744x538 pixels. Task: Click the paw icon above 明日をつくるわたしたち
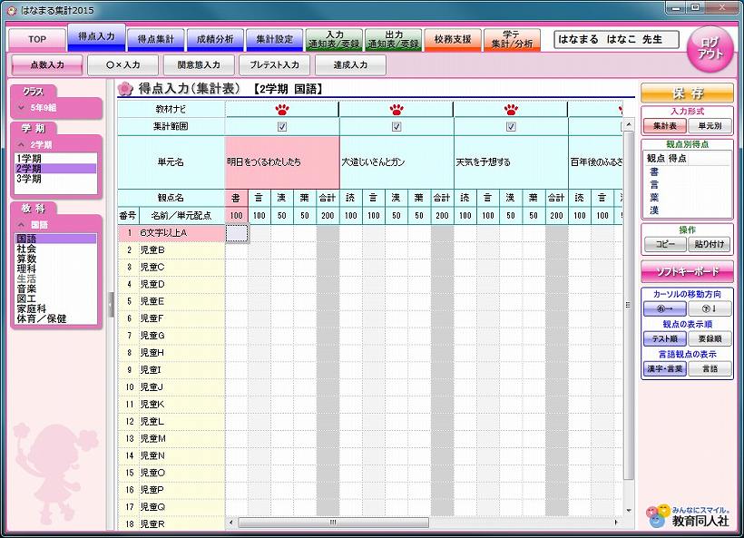click(282, 110)
